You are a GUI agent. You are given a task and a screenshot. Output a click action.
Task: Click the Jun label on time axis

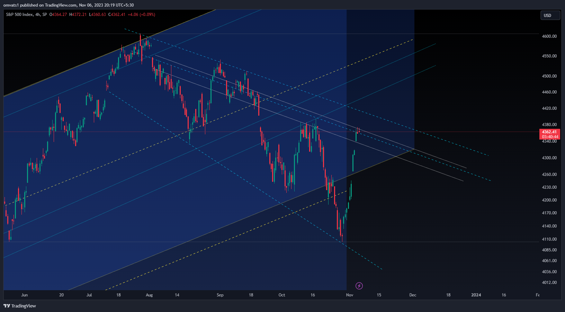click(24, 295)
